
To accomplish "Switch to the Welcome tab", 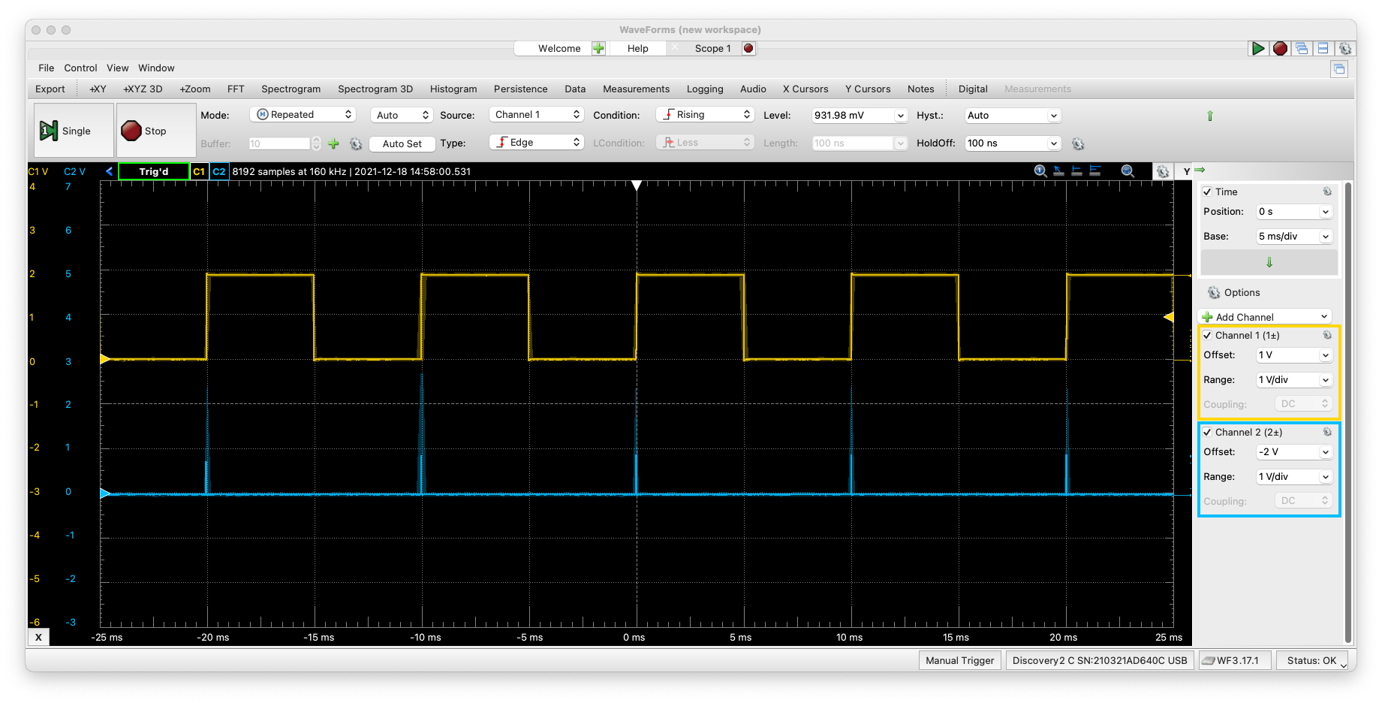I will coord(559,48).
